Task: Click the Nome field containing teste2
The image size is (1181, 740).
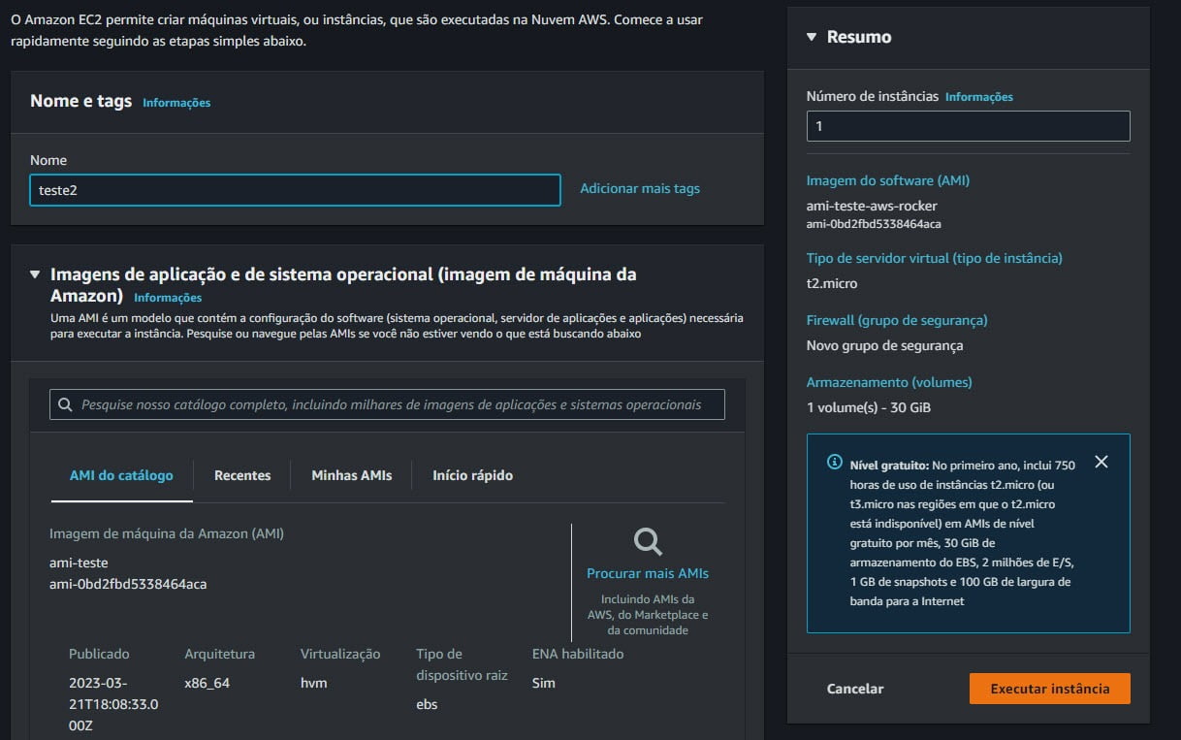Action: [x=295, y=190]
